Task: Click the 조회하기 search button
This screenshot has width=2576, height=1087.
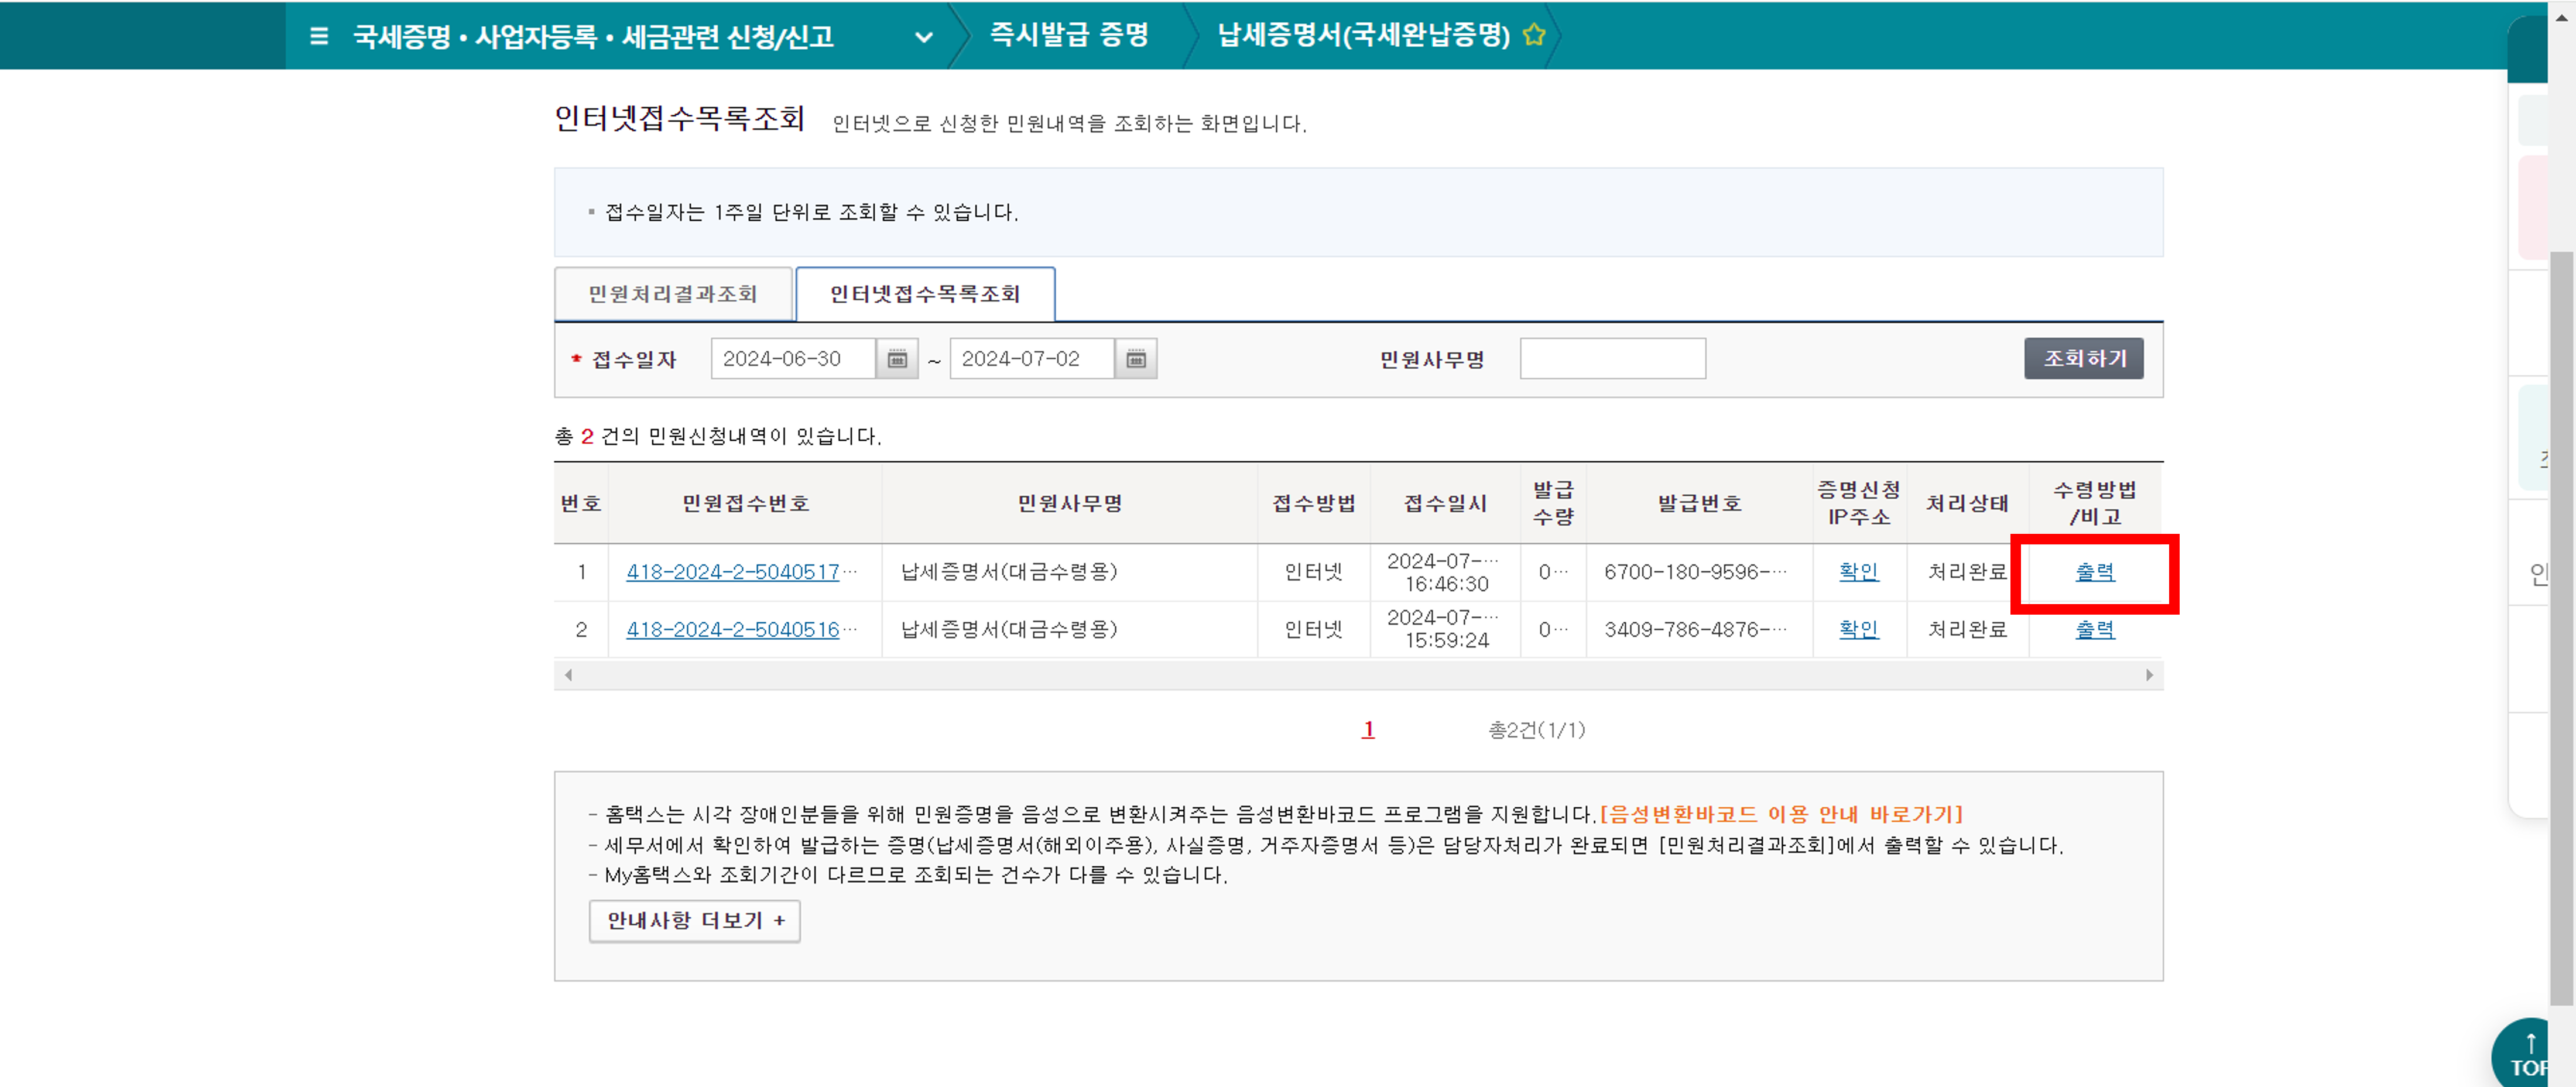Action: [x=2084, y=358]
